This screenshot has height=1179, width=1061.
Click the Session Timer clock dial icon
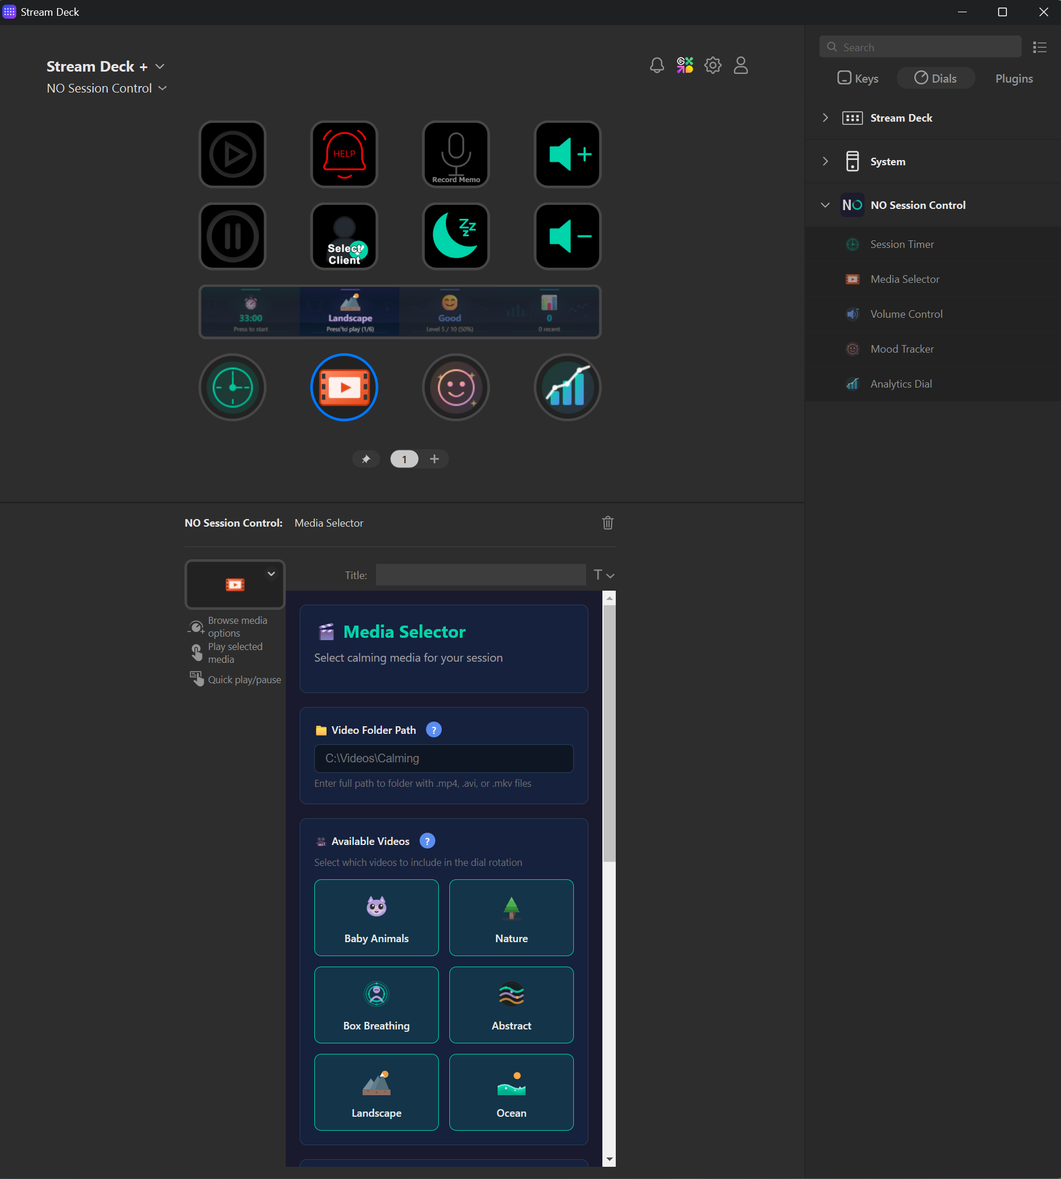point(232,387)
